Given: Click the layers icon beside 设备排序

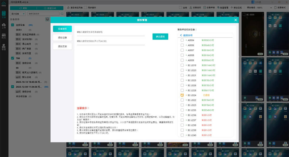Looking at the screenshot, I should tap(47, 19).
